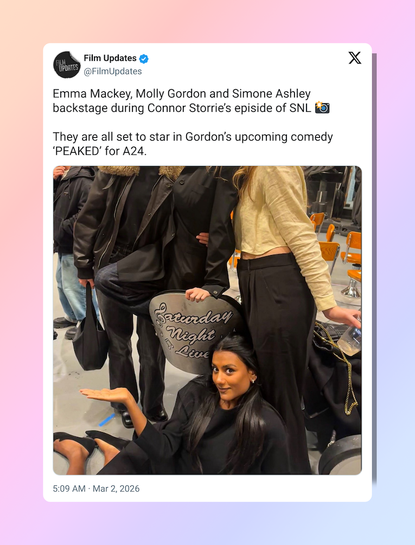415x545 pixels.
Task: Click the 5:09 AM timestamp
Action: point(69,489)
